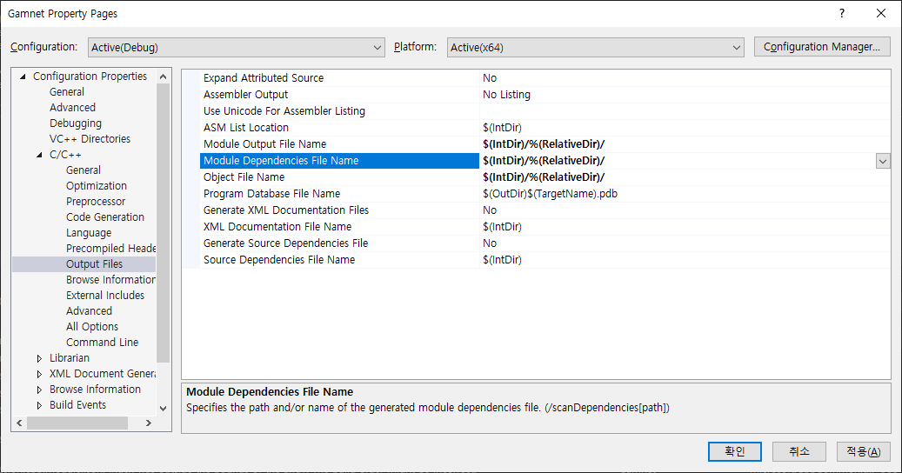Open the Module Dependencies File Name value dropdown
This screenshot has height=473, width=902.
[883, 161]
